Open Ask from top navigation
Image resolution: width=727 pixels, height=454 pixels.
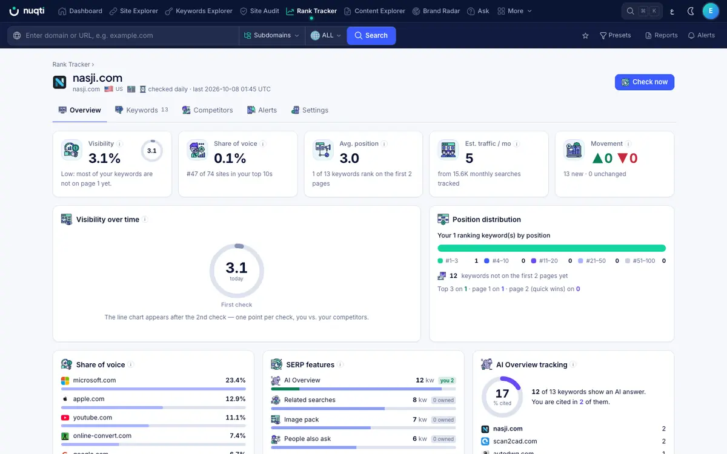click(x=478, y=11)
